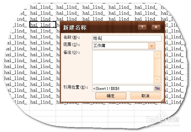This screenshot has height=132, width=191.
Task: Click inside the 备注 comment text area
Action: coord(123,67)
